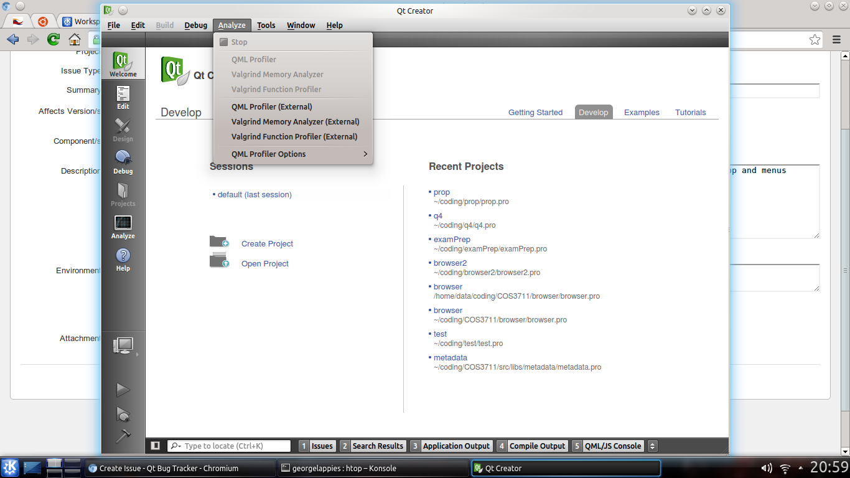Open output panes selector arrows
Screen dimensions: 850x478
[652, 446]
